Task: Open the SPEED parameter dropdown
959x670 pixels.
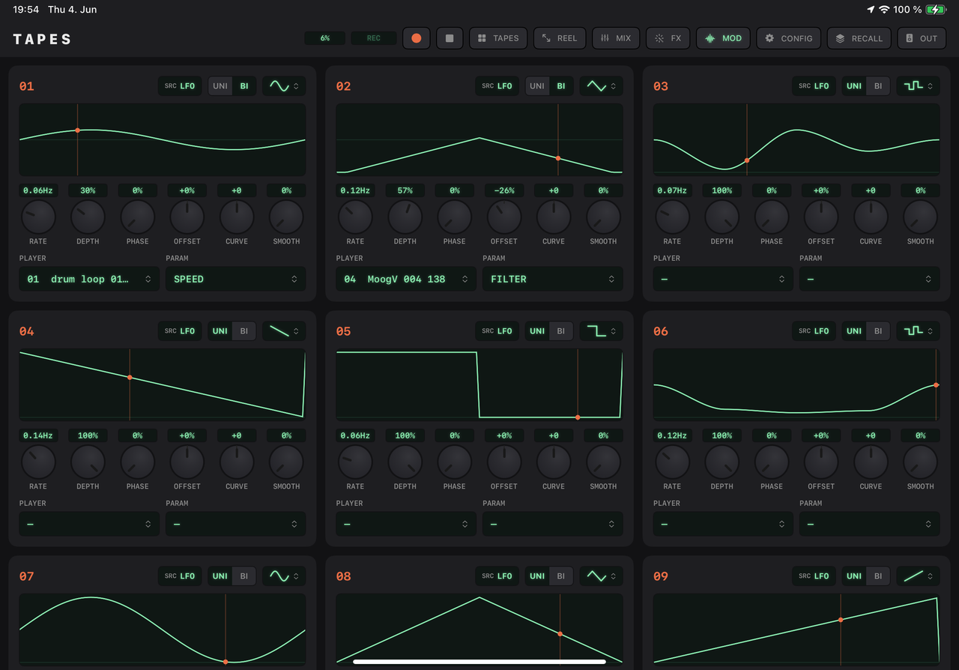Action: tap(236, 279)
